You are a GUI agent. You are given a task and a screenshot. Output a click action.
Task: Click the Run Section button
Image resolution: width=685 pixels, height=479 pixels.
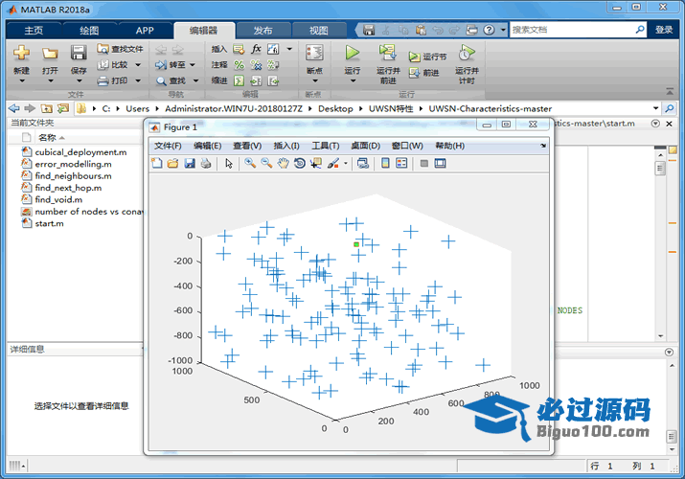[427, 57]
